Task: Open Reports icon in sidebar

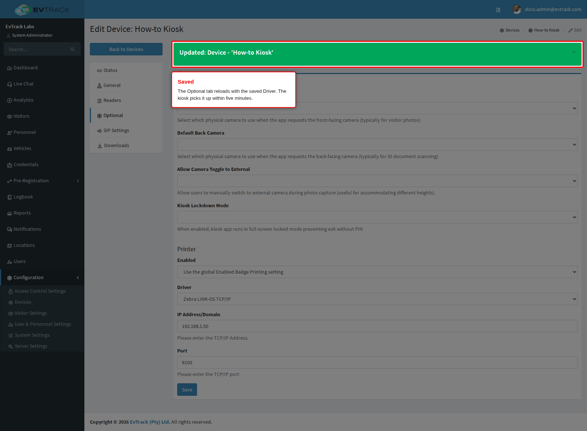Action: [10, 213]
